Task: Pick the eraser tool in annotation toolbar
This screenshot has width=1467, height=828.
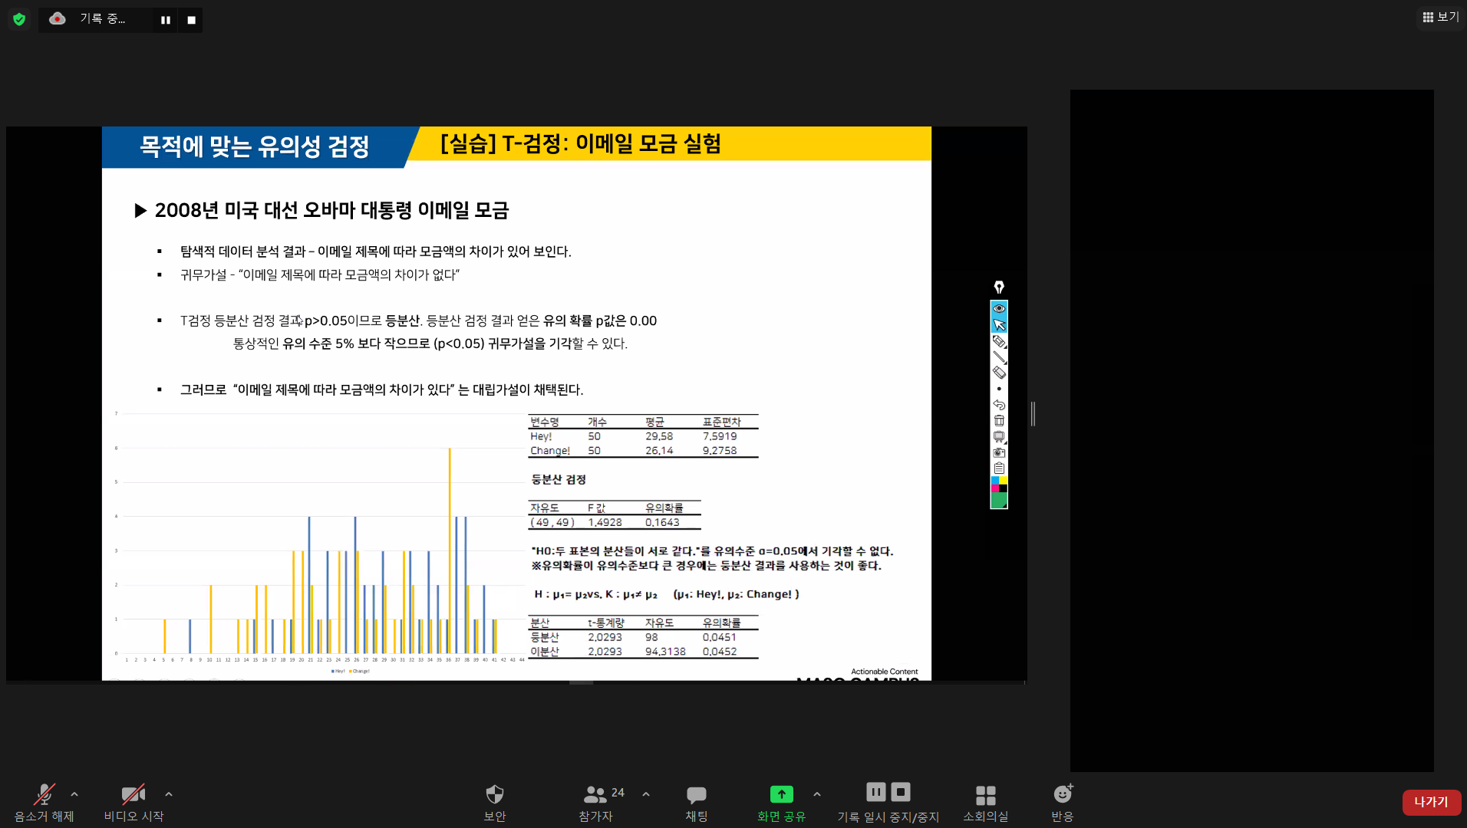Action: pyautogui.click(x=999, y=373)
